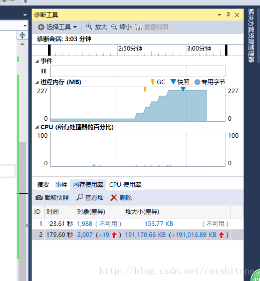This screenshot has width=260, height=281.
Task: Open the 诊断工具 window position dropdown arrow
Action: click(x=219, y=15)
